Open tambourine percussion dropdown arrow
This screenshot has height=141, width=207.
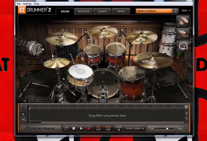(x=179, y=50)
